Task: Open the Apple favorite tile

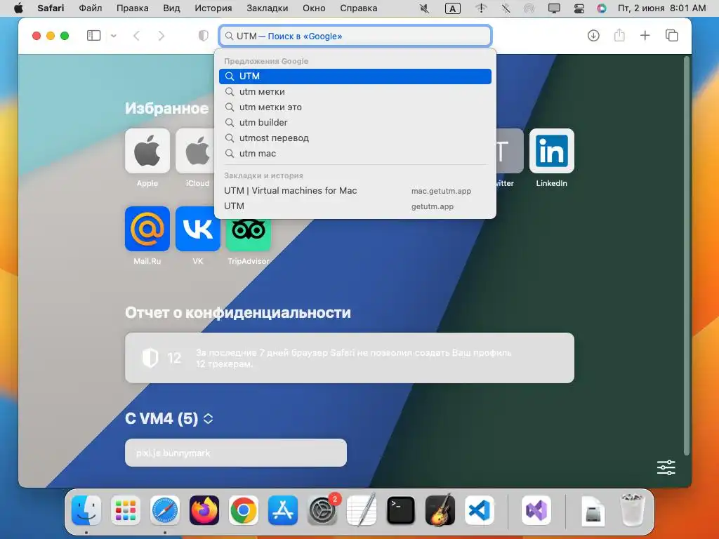Action: (147, 151)
